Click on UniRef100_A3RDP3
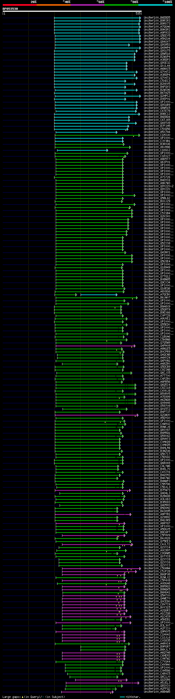The width and height of the screenshot is (175, 699). 157,60
